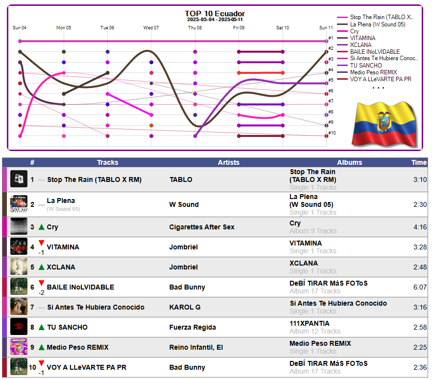This screenshot has width=432, height=380.
Task: Toggle the VITAMINA legend entry
Action: pyautogui.click(x=356, y=38)
